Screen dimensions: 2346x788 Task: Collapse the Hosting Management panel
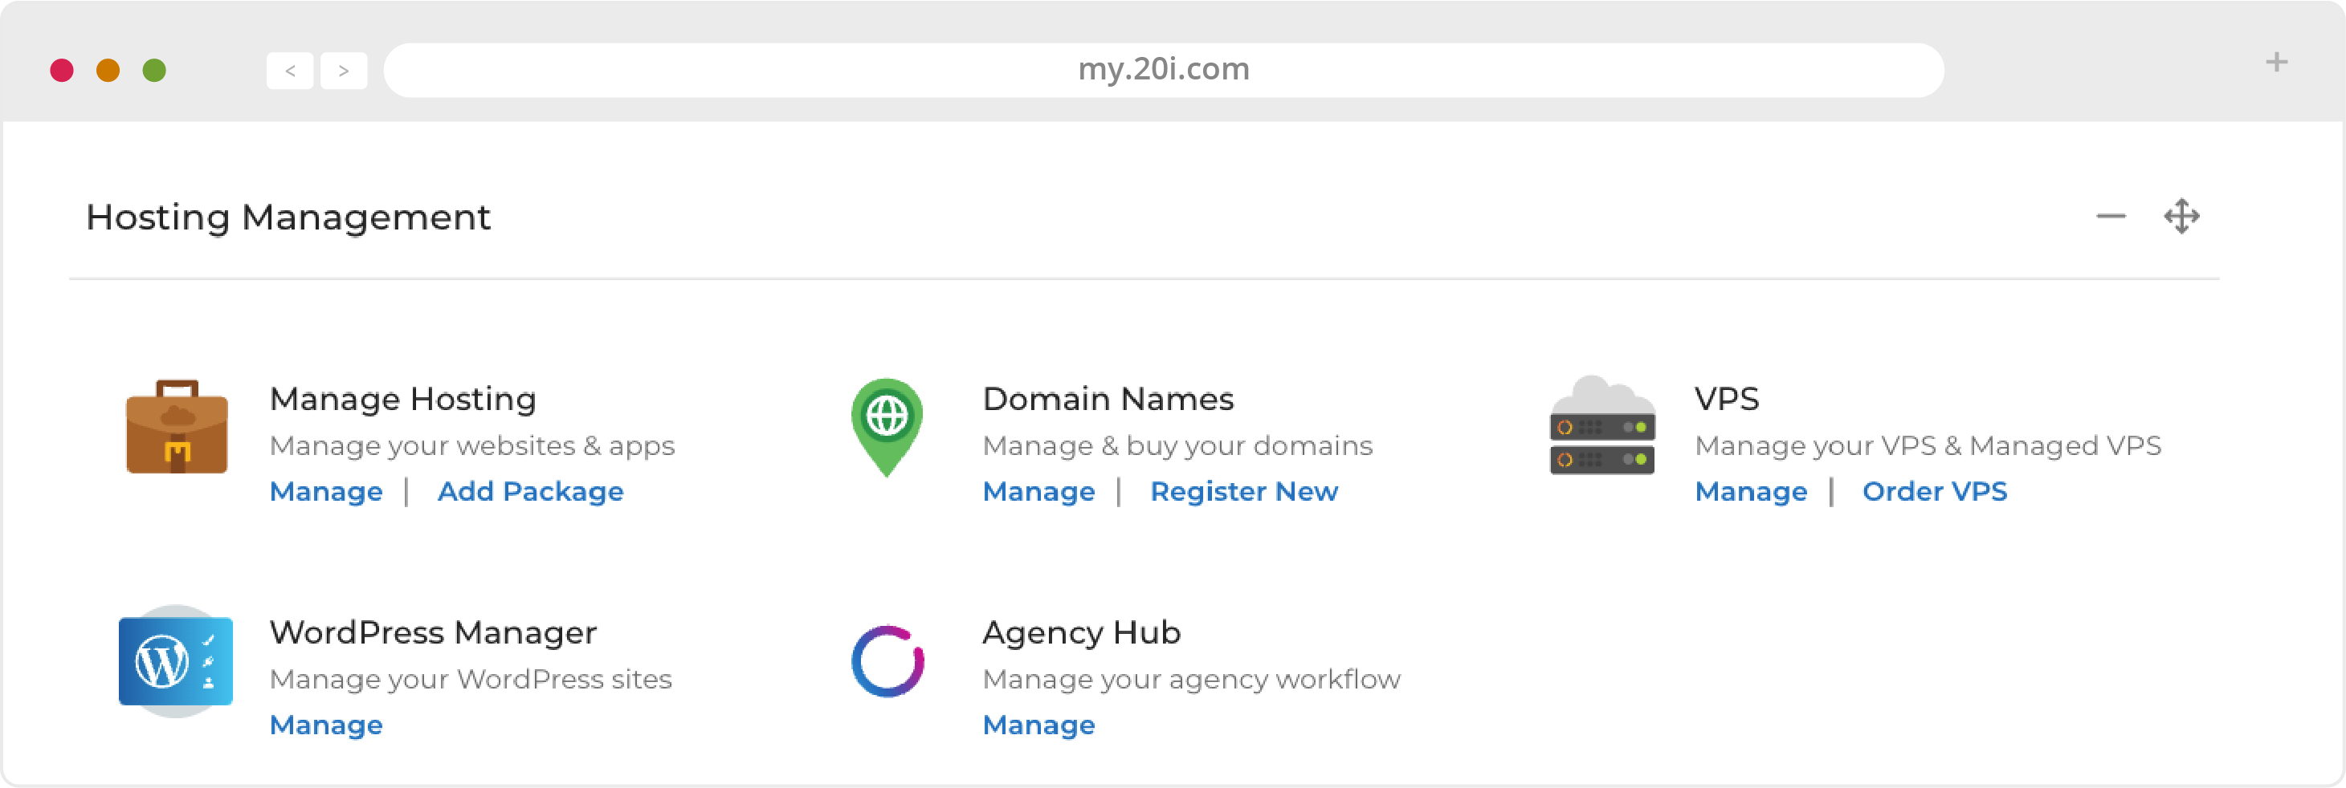2110,217
